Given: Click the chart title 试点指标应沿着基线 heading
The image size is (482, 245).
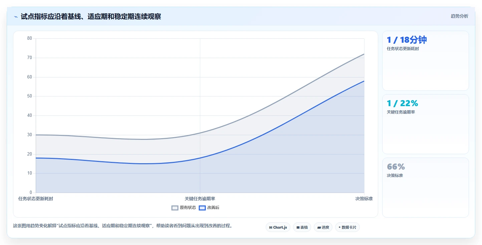Looking at the screenshot, I should click(91, 16).
